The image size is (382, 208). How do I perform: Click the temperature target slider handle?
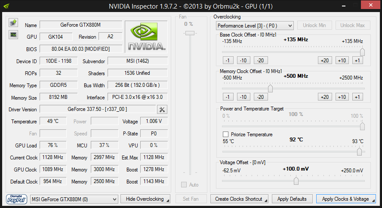359,152
